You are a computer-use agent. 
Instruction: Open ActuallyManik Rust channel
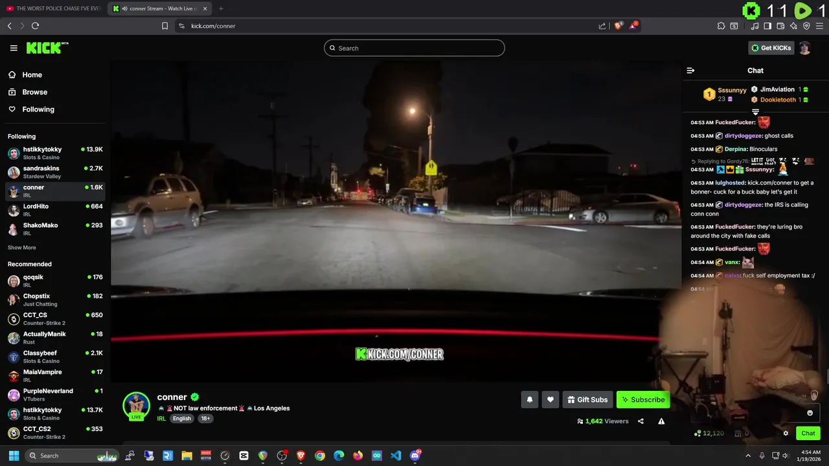click(55, 337)
